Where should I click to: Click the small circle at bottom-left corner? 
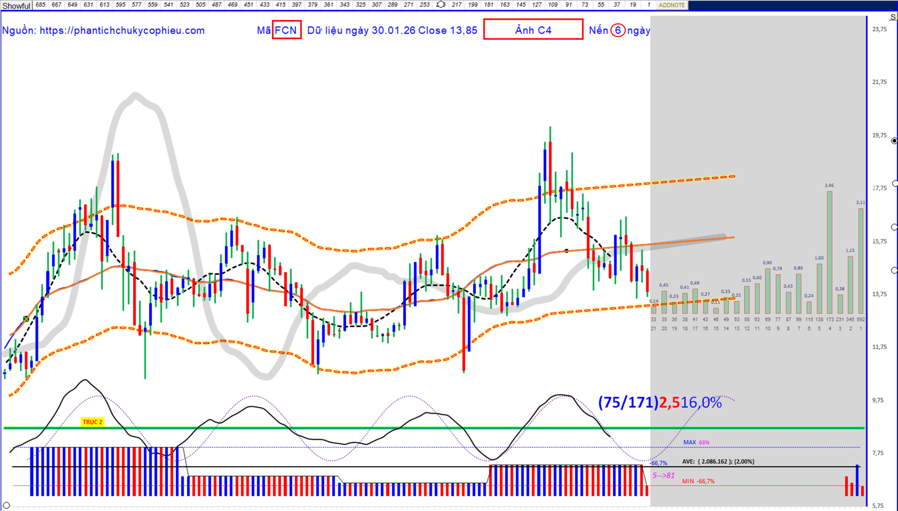pos(6,505)
